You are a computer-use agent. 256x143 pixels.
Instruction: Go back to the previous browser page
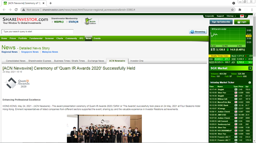pyautogui.click(x=4, y=10)
